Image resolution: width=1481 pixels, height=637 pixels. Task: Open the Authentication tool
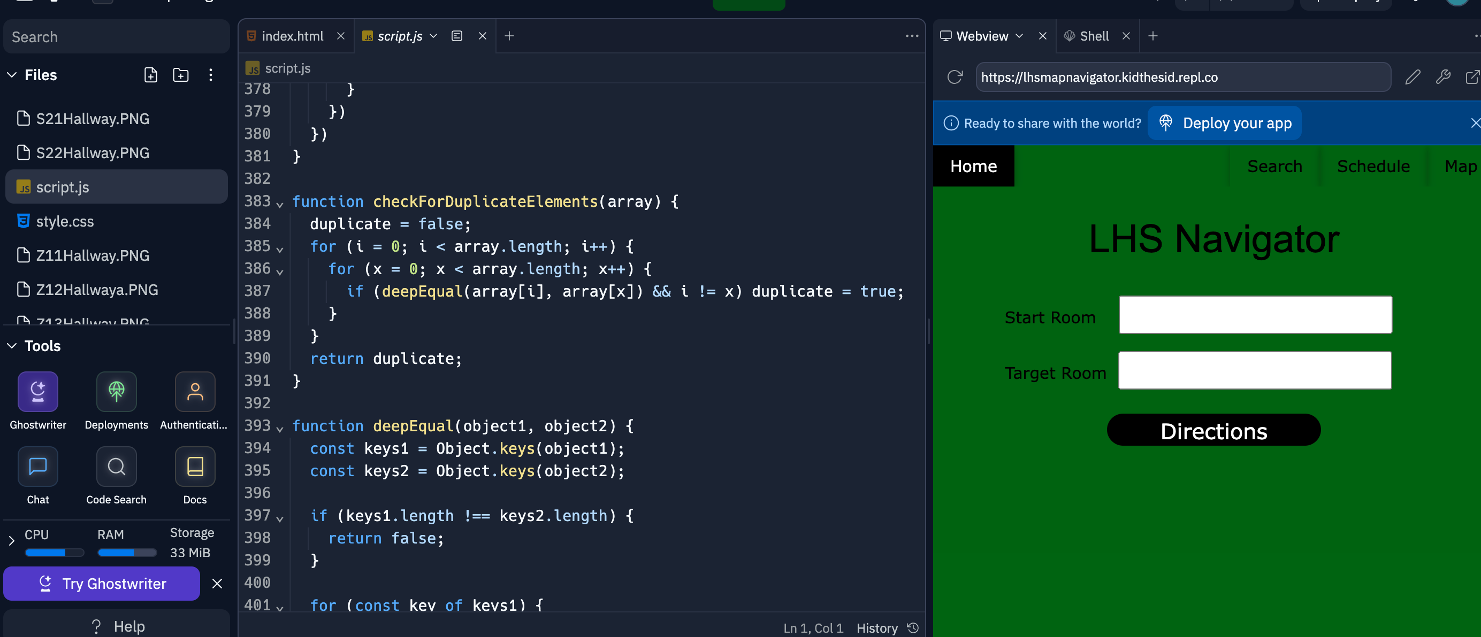[x=195, y=392]
